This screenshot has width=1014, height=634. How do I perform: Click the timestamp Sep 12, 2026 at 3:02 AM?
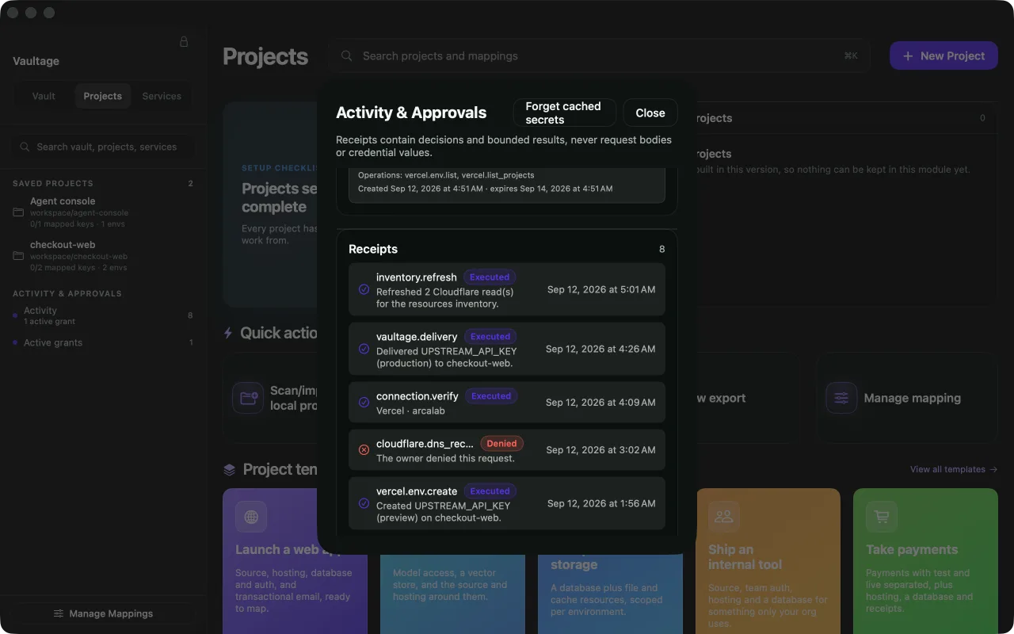(x=600, y=450)
